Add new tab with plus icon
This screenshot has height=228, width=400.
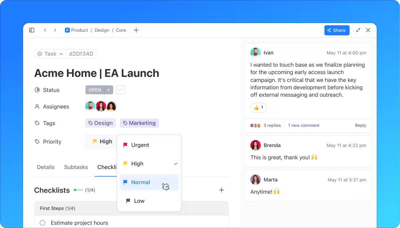coord(136,30)
